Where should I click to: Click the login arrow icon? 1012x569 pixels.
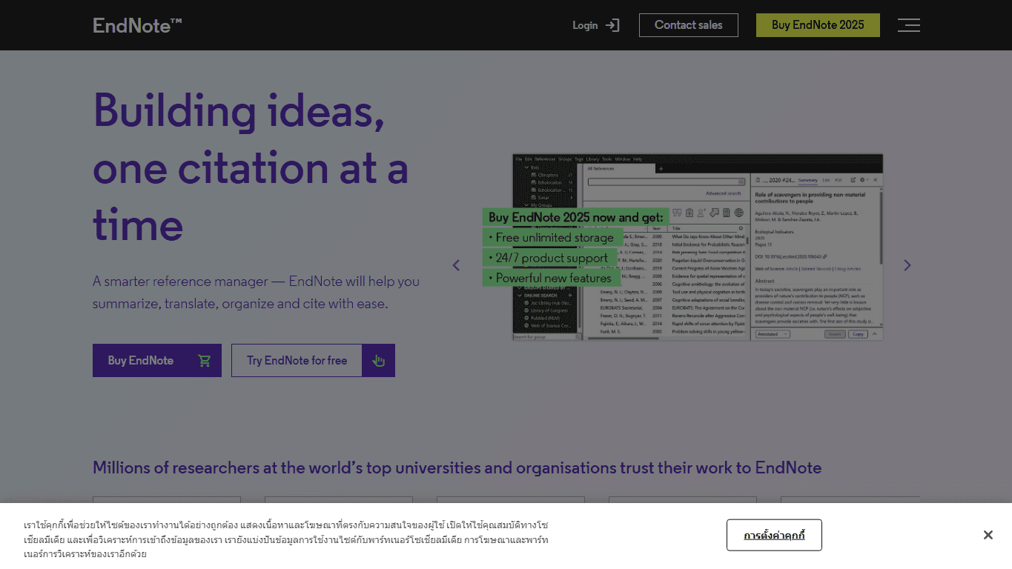[612, 25]
